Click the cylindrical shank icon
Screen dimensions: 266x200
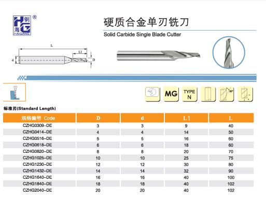click(x=208, y=94)
